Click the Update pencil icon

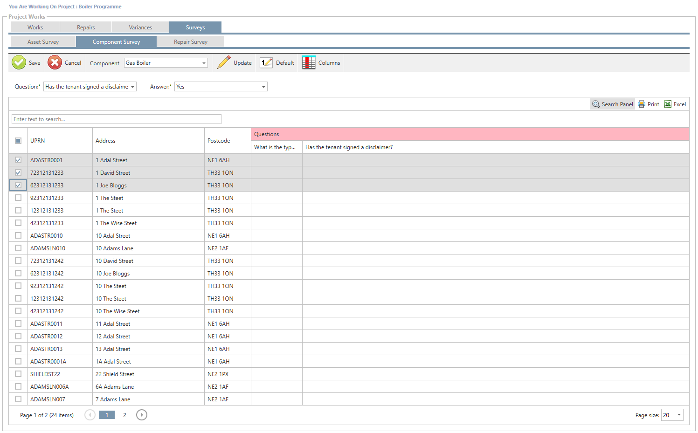click(x=224, y=62)
